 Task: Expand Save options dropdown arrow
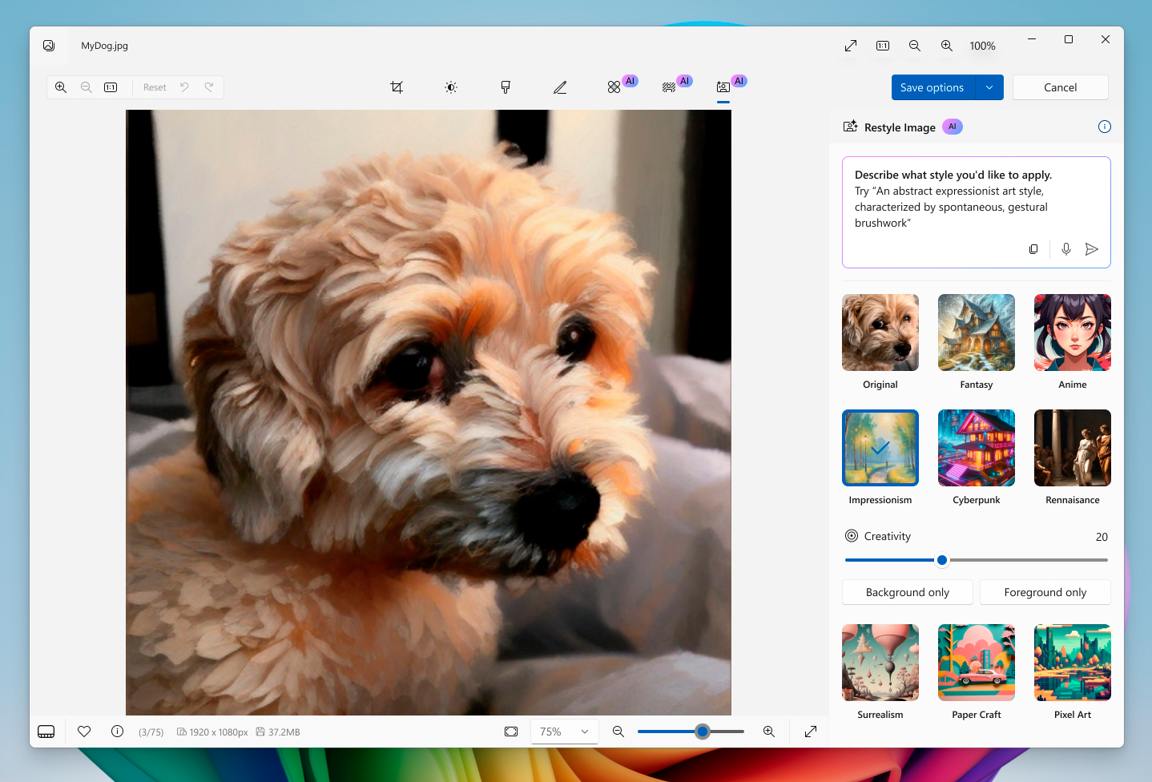[x=989, y=87]
